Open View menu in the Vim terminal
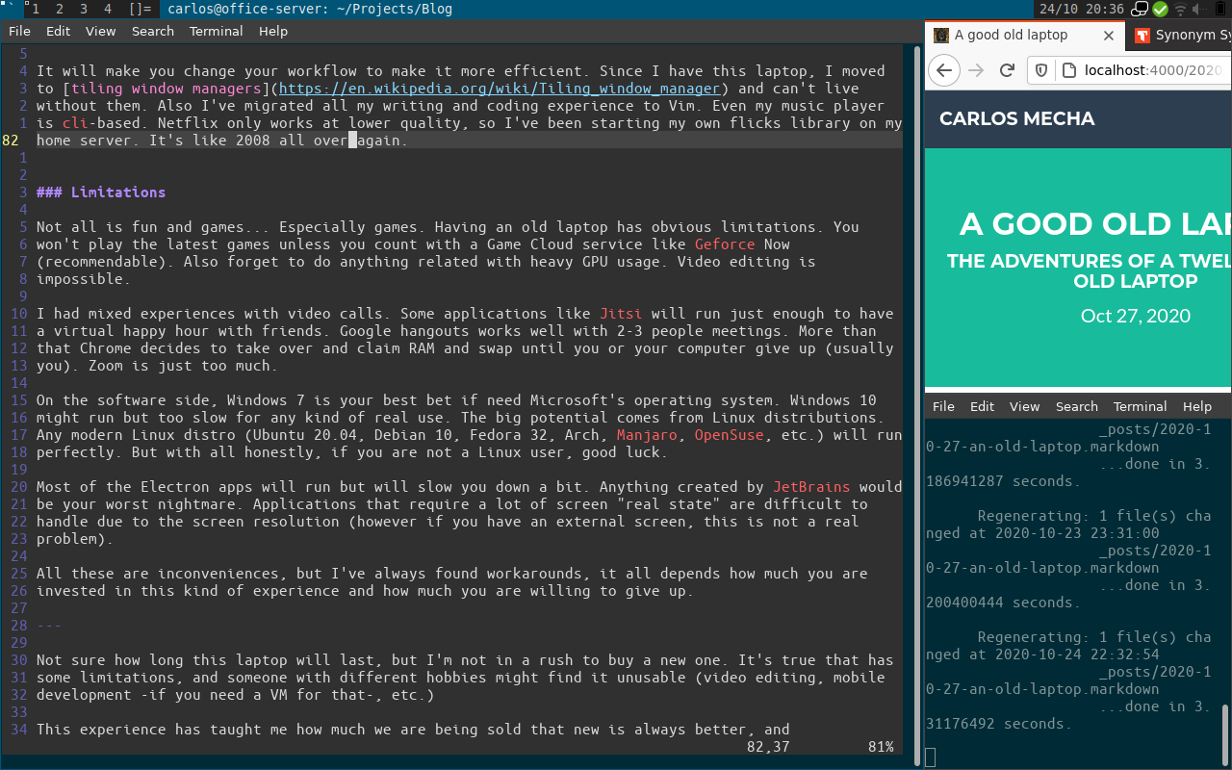Image resolution: width=1232 pixels, height=770 pixels. click(100, 31)
